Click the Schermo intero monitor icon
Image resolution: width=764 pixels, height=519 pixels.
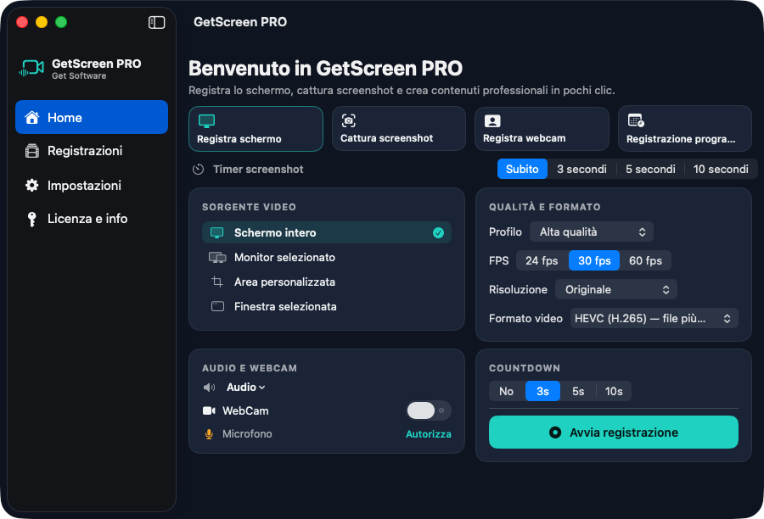click(x=216, y=232)
